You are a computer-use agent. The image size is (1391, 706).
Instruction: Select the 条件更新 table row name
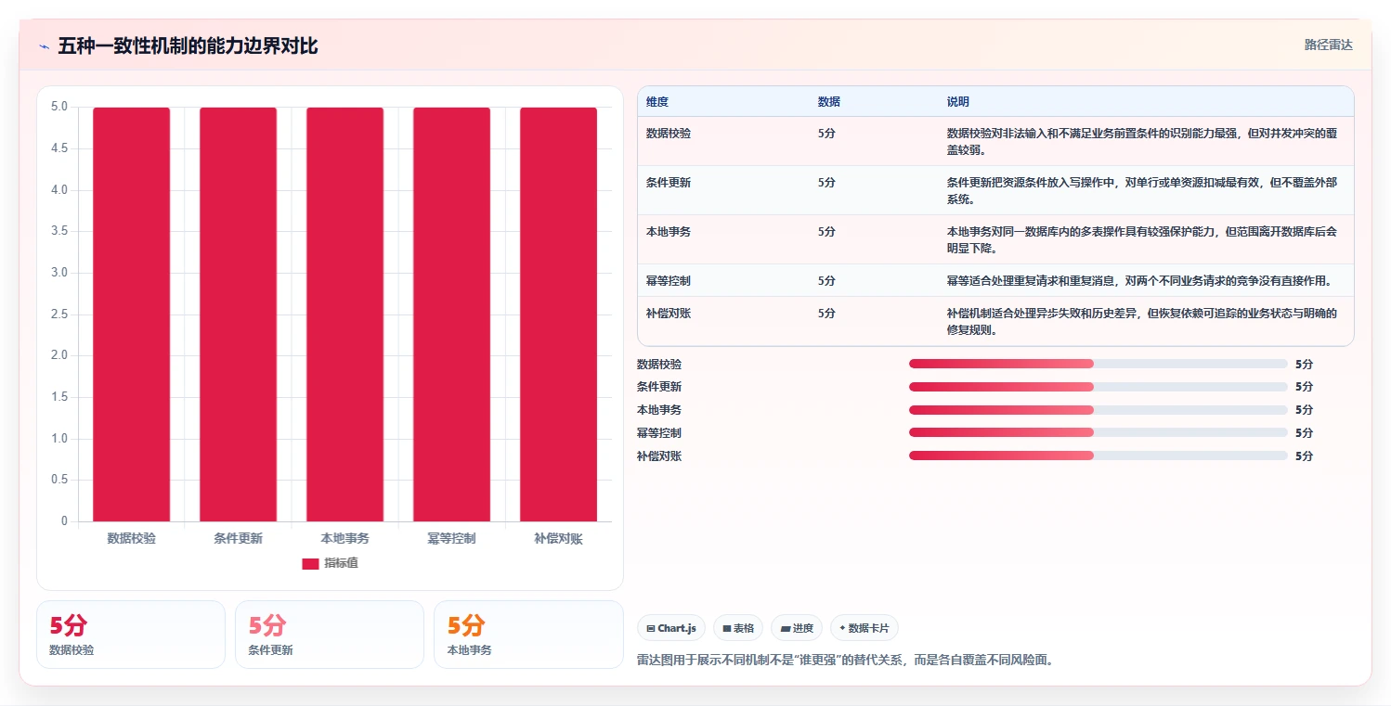669,183
